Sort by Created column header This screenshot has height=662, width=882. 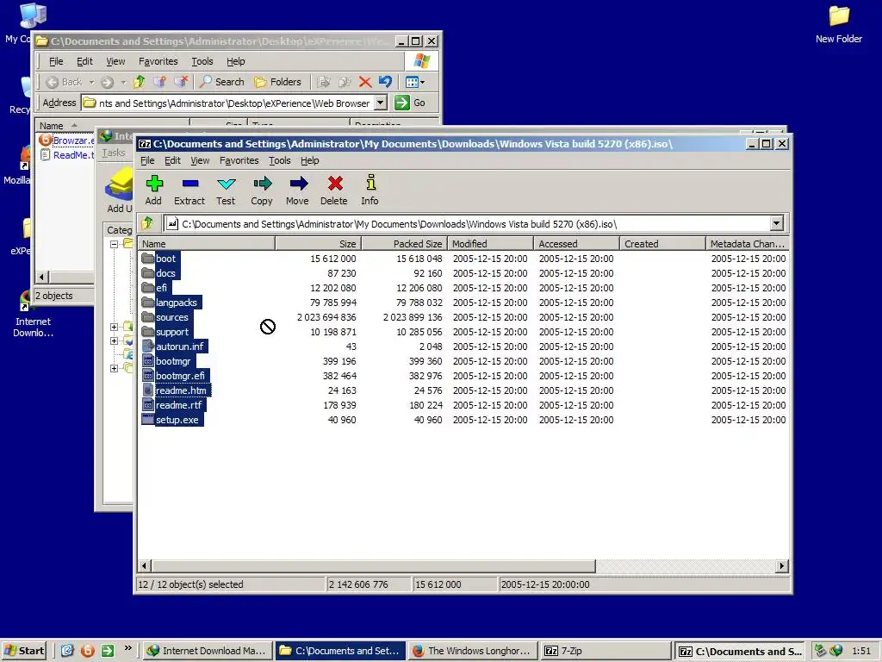click(662, 244)
